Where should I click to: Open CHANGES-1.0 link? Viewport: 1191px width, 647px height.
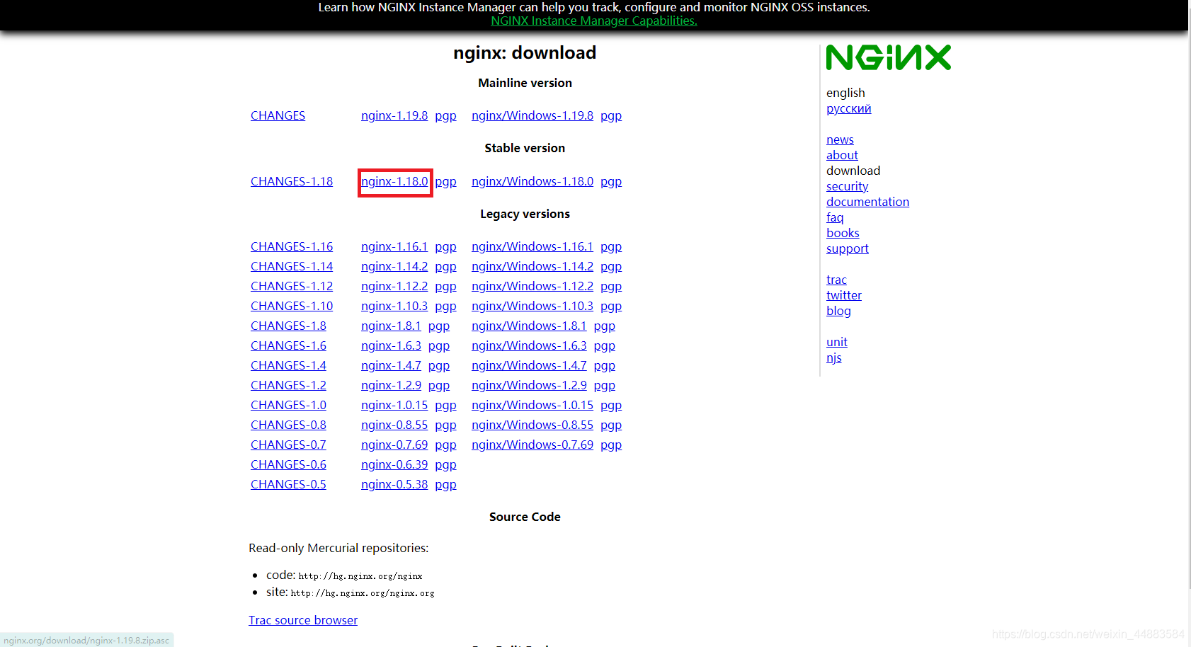click(x=288, y=405)
